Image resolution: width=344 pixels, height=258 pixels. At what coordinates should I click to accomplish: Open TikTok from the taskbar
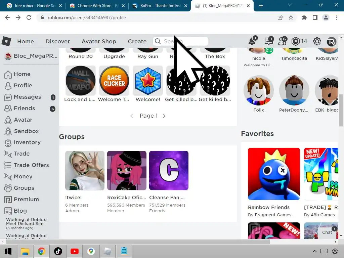[x=58, y=251]
